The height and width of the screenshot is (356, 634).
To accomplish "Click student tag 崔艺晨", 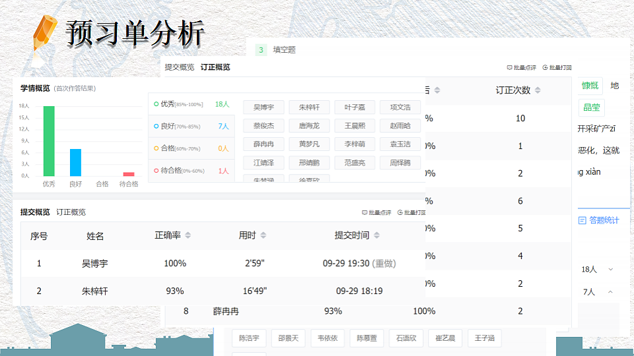I will click(445, 338).
